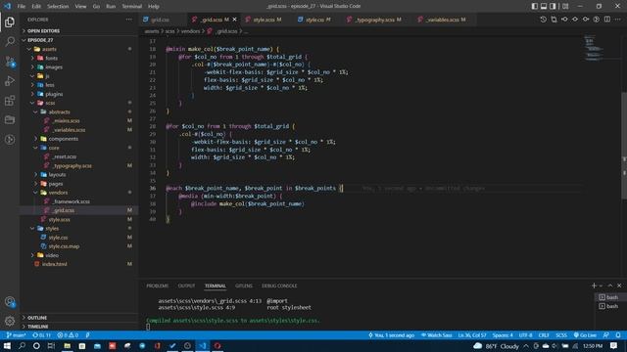The width and height of the screenshot is (627, 352).
Task: Open editor More Actions ellipsis
Action: point(618,20)
